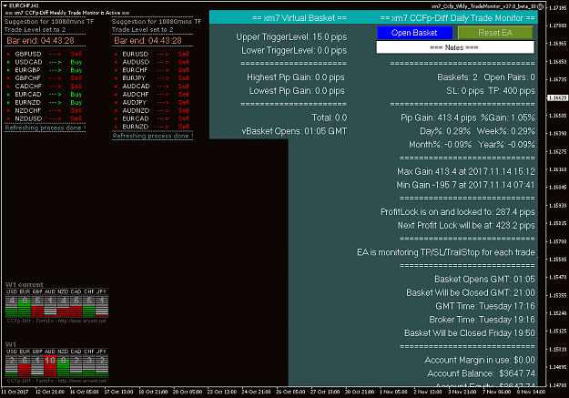Click the red arrow in AUDUSD row
This screenshot has width=569, height=398.
click(163, 62)
